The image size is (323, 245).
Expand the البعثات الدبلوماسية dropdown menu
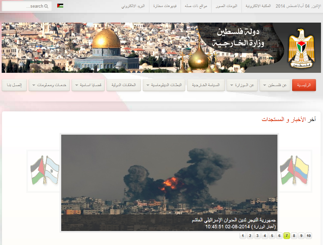tap(164, 85)
